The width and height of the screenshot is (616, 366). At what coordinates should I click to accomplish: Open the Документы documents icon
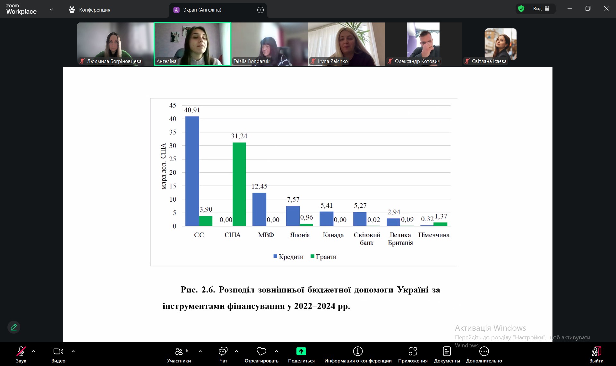pyautogui.click(x=447, y=352)
